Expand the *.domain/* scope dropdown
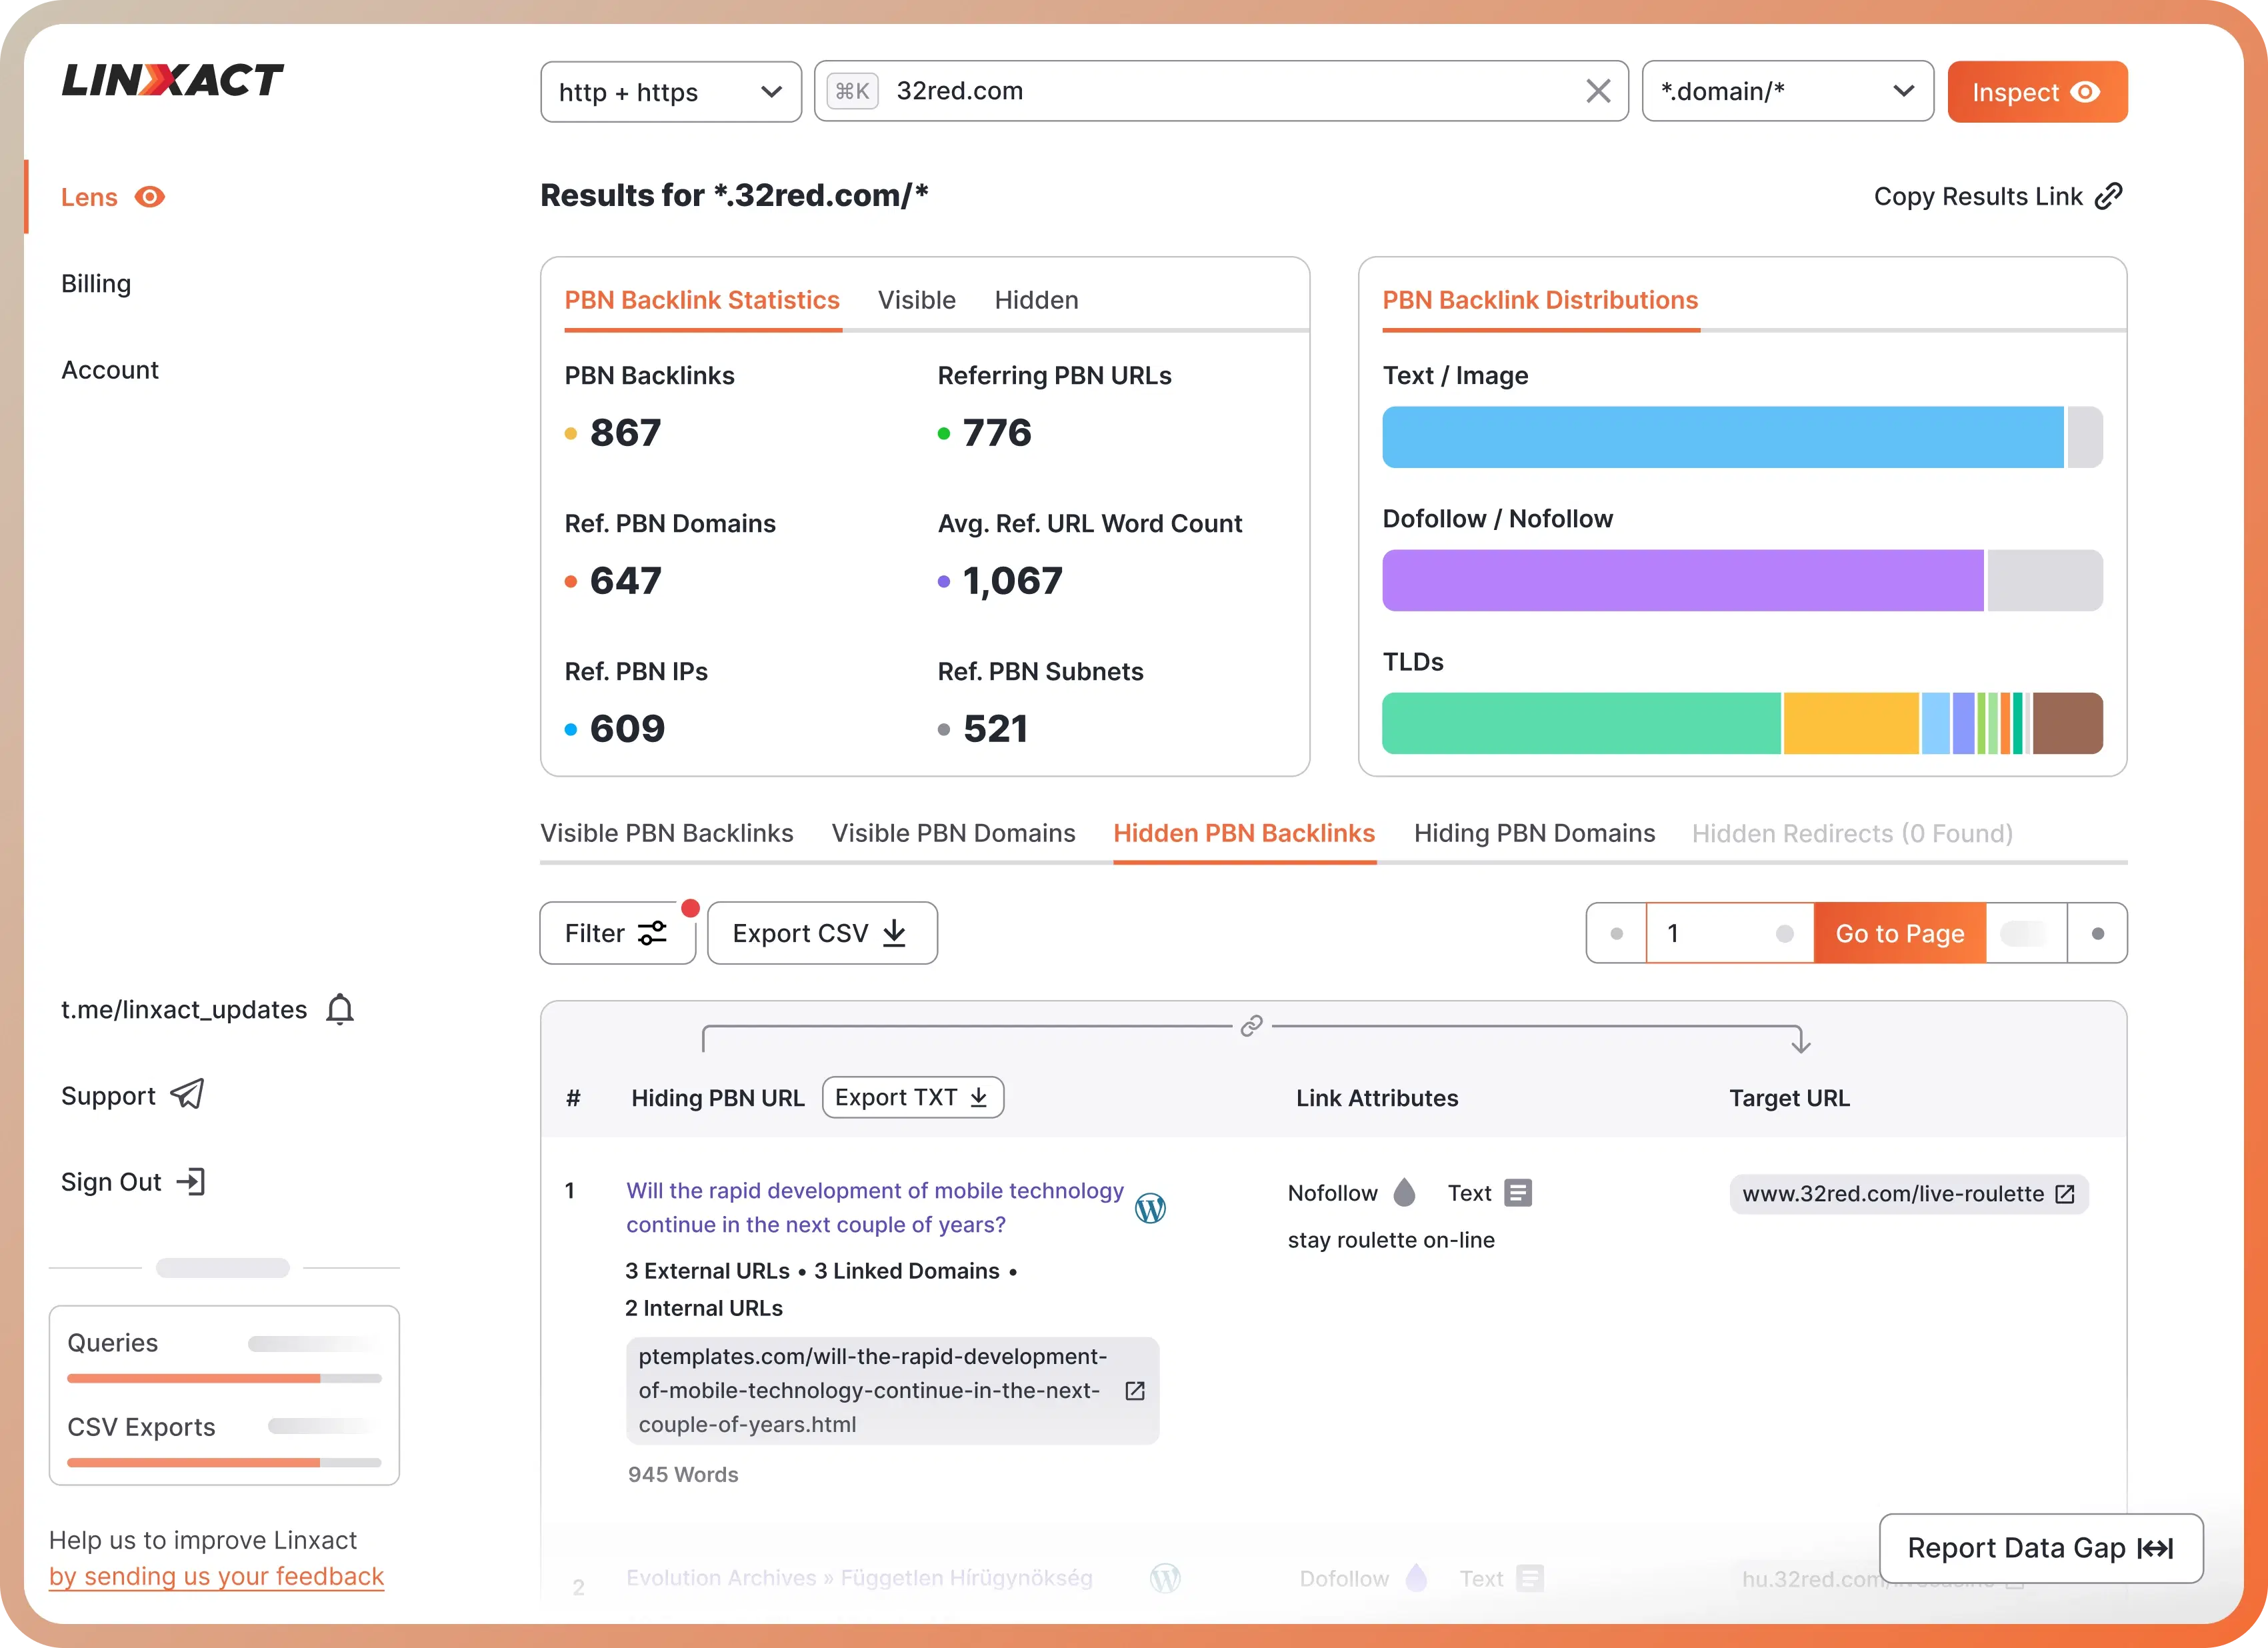This screenshot has width=2268, height=1648. [1787, 92]
